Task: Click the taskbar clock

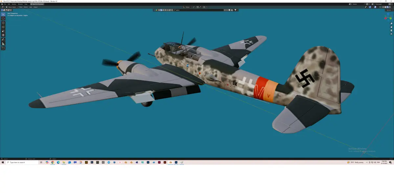Action: 384,162
